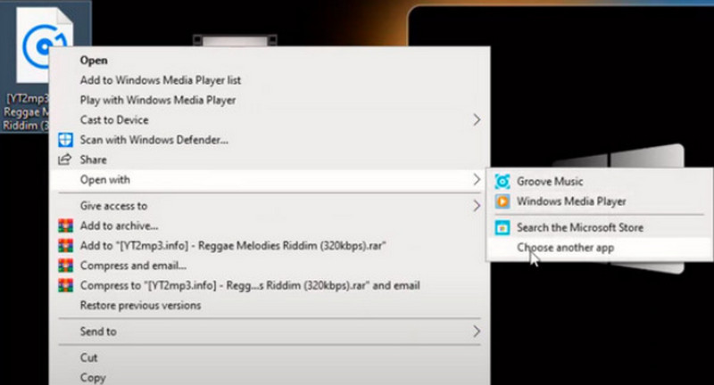Viewport: 714px width, 385px height.
Task: Open the Send to menu entry
Action: pyautogui.click(x=270, y=332)
